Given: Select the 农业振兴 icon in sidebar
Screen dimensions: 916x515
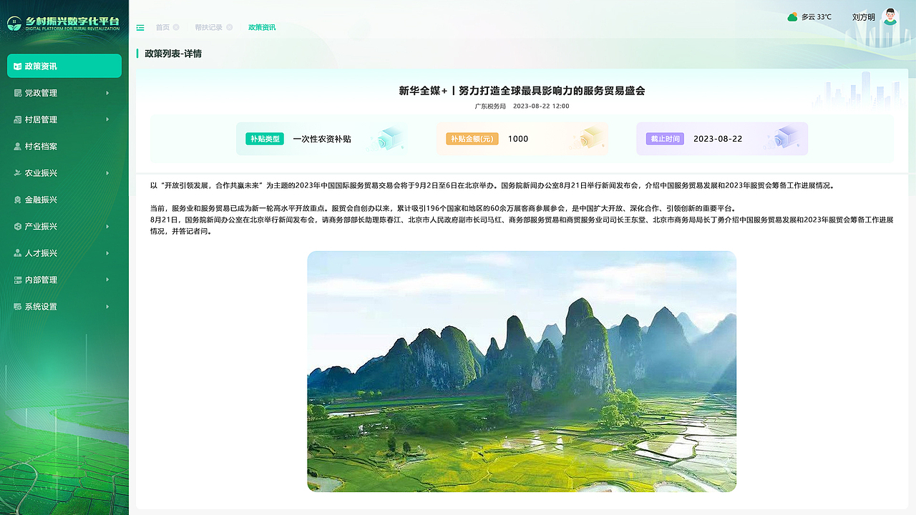Looking at the screenshot, I should coord(17,172).
